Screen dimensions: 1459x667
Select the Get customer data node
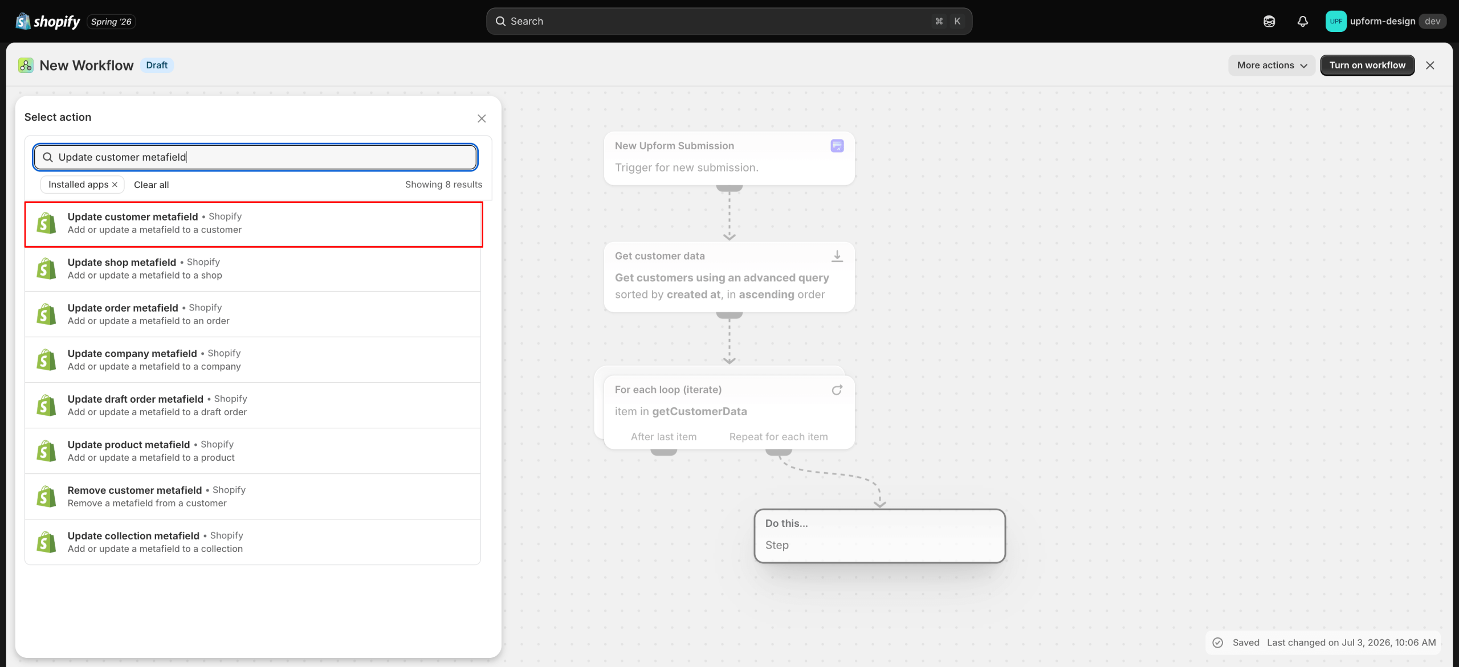pyautogui.click(x=729, y=277)
